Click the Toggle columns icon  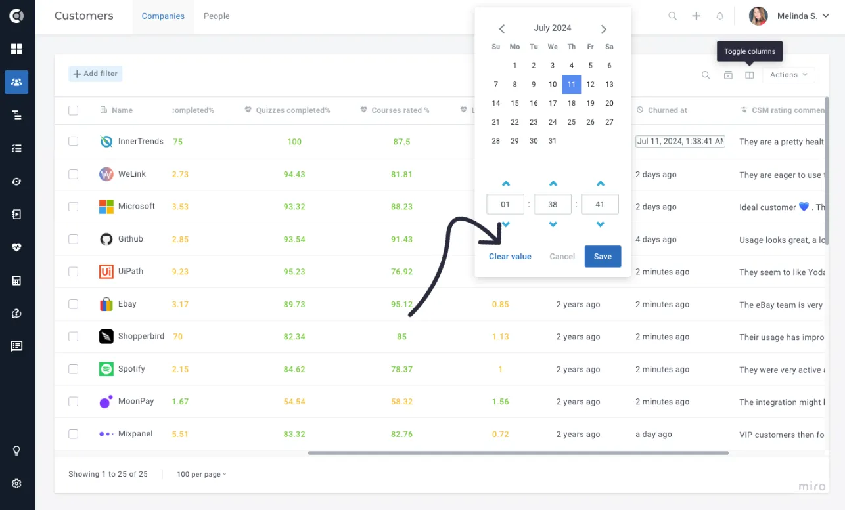(749, 75)
